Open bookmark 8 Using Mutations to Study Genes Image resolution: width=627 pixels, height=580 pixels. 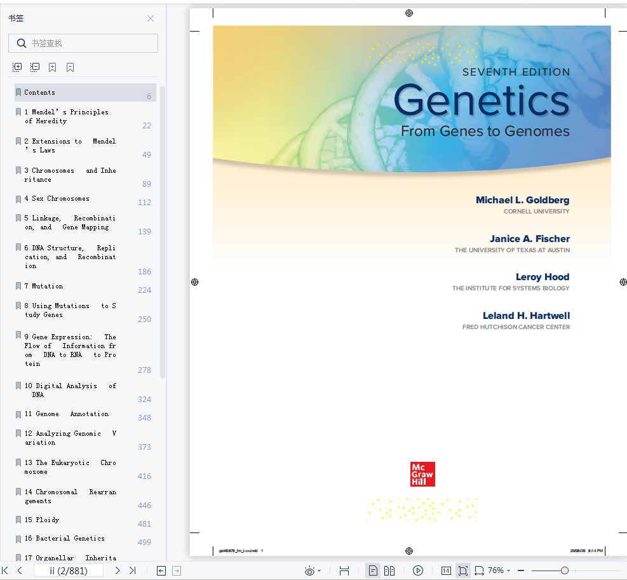tap(85, 310)
